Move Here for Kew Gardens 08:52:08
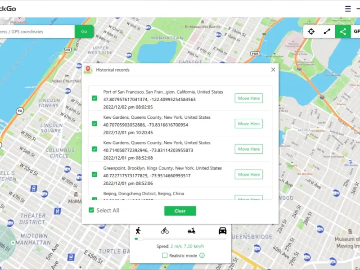Image resolution: width=360 pixels, height=270 pixels. coord(249,149)
